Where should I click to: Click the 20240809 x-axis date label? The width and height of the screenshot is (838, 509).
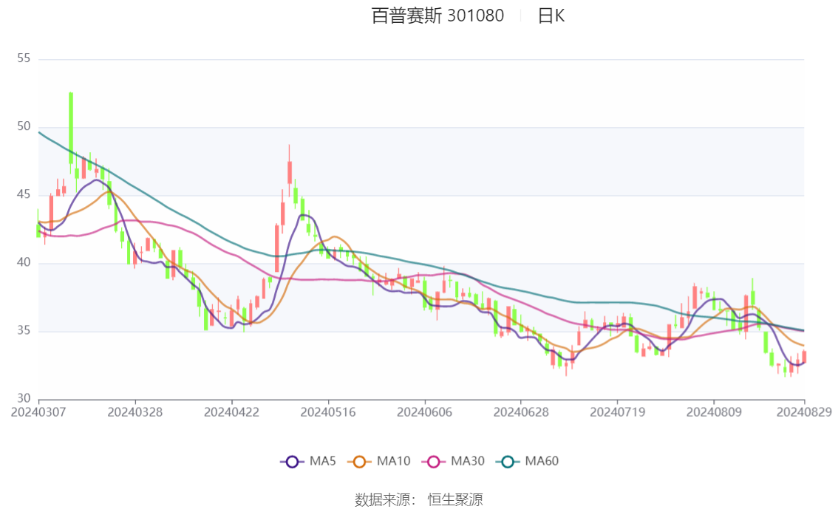[714, 412]
